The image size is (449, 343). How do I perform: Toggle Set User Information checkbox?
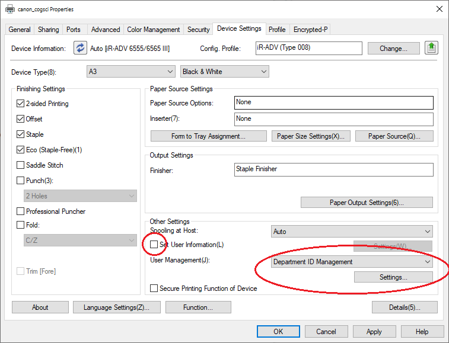tap(154, 245)
